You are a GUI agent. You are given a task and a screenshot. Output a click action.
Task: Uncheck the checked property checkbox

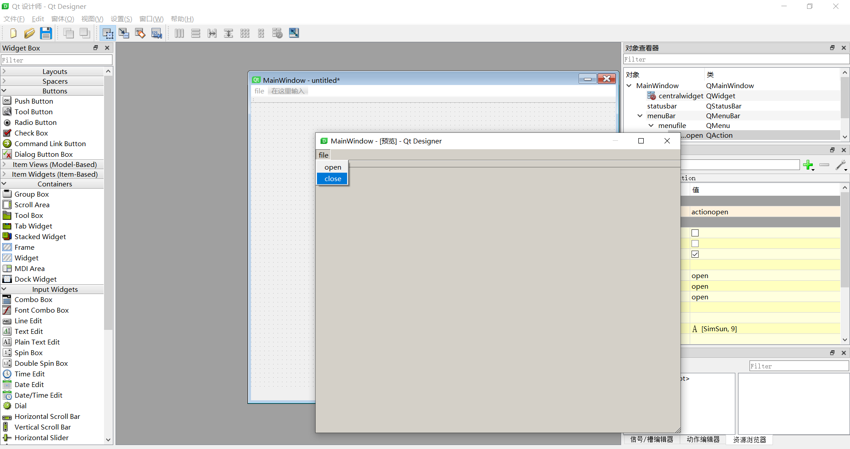point(695,254)
